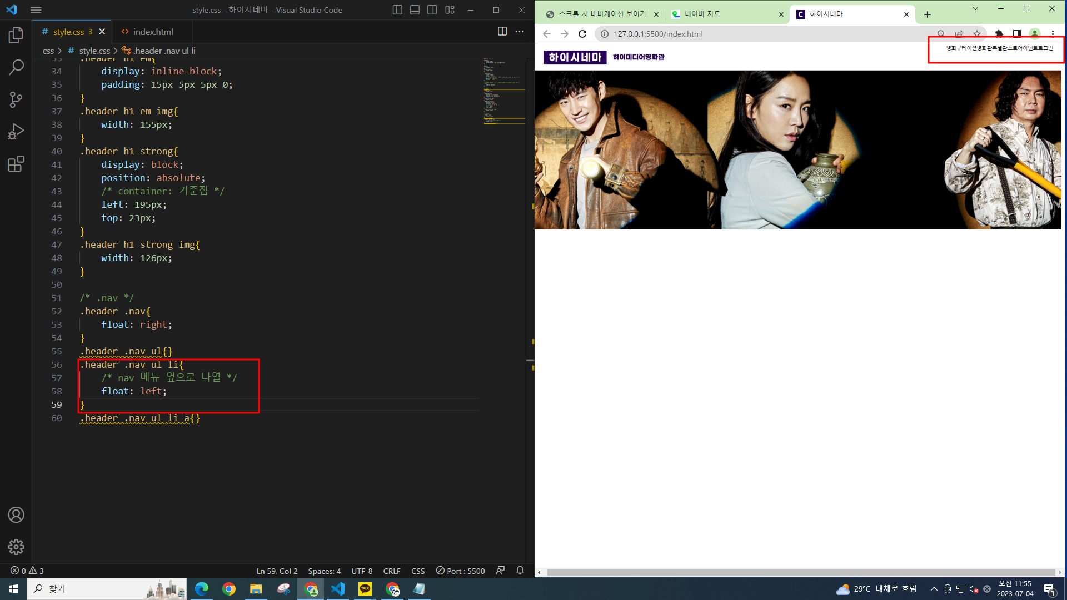Viewport: 1067px width, 600px height.
Task: Open the editor More Actions ellipsis menu
Action: (x=520, y=32)
